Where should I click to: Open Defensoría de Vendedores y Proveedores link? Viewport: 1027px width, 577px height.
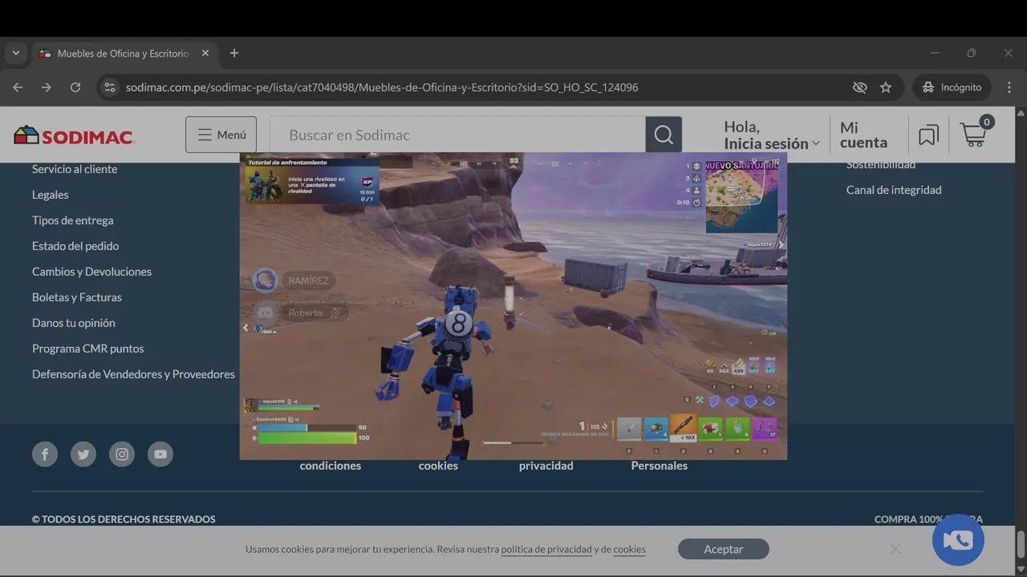click(x=133, y=374)
